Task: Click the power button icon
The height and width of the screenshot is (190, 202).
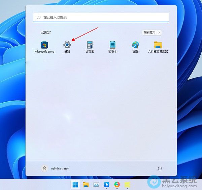Action: click(x=160, y=168)
